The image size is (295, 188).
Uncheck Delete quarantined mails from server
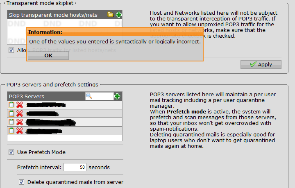click(22, 182)
